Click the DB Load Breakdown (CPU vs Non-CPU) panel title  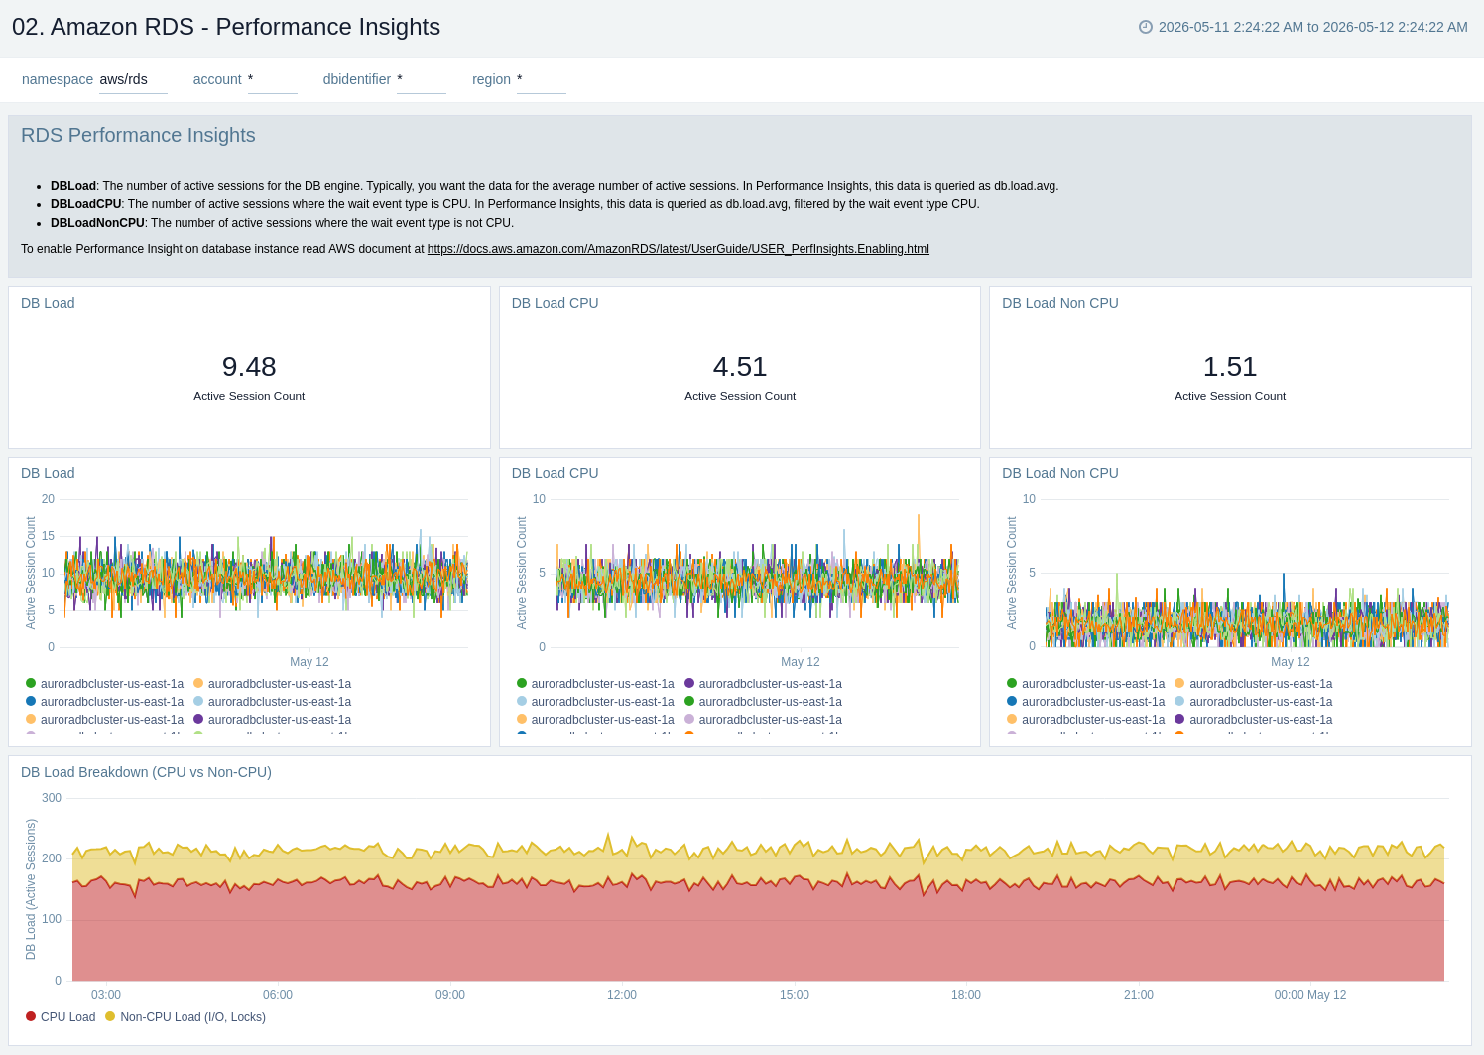pos(146,772)
